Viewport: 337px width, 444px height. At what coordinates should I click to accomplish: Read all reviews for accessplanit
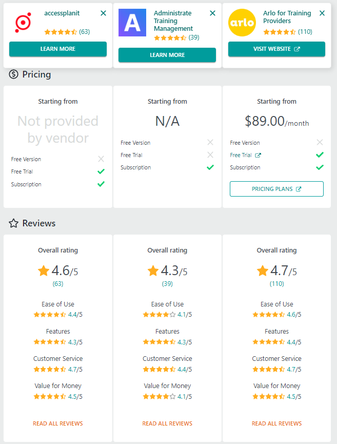pos(58,423)
